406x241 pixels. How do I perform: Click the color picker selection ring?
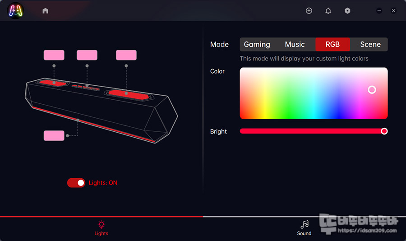[x=372, y=90]
